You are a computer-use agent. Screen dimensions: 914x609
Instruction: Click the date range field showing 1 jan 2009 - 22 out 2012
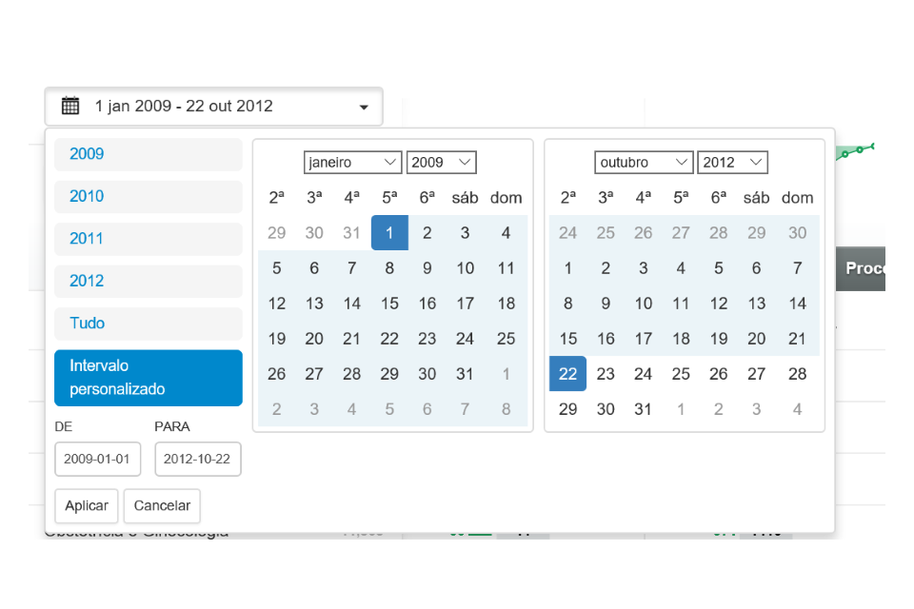(214, 107)
